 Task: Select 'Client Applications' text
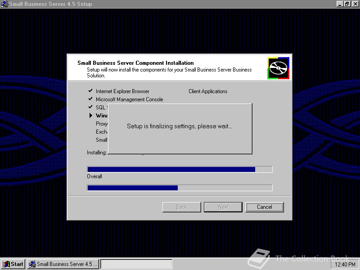click(208, 91)
